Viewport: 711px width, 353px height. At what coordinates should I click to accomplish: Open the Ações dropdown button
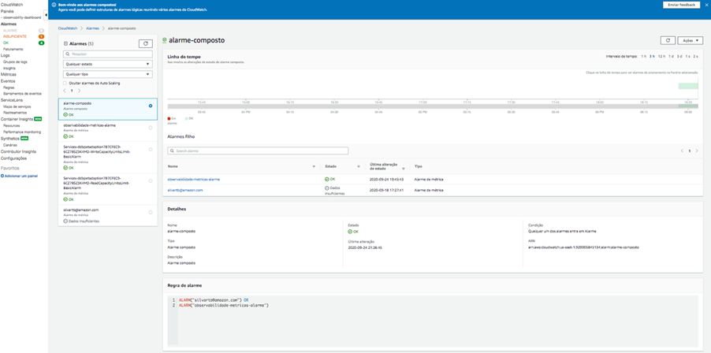691,40
